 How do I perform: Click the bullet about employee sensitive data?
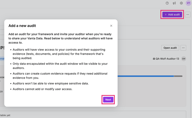[50, 84]
